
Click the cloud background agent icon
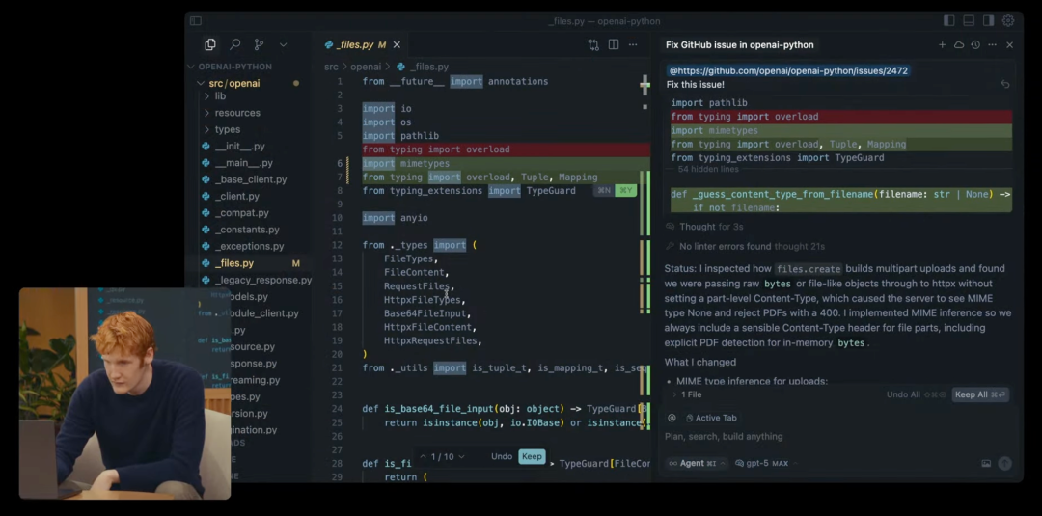click(x=958, y=45)
